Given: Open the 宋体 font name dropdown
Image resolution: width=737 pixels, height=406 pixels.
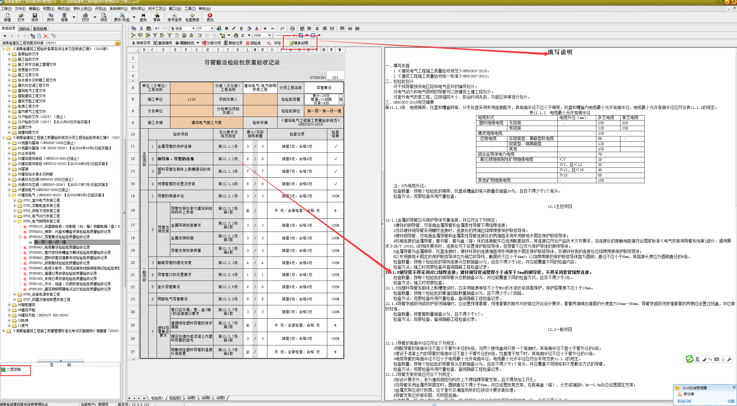Looking at the screenshot, I should (x=193, y=28).
